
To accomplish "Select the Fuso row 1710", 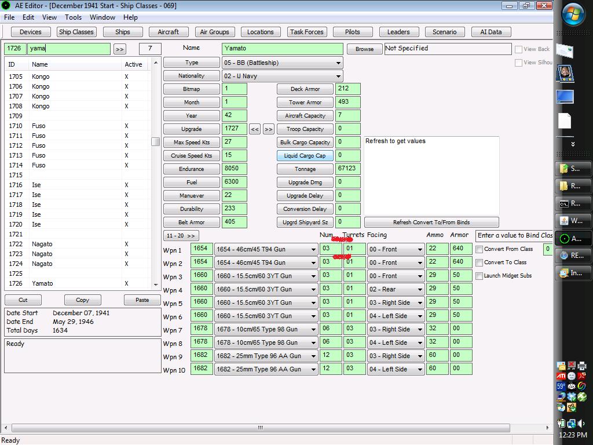I will click(78, 126).
